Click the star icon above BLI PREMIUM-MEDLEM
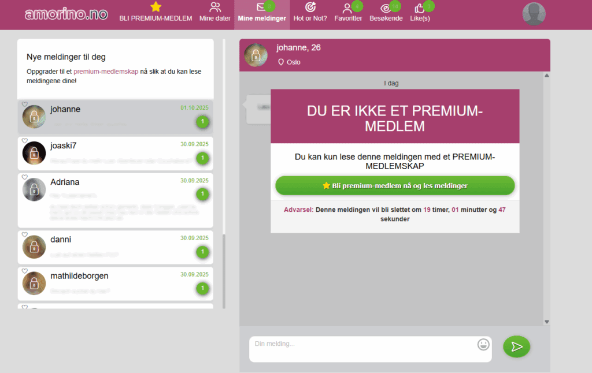Screen dimensions: 592x373 pyautogui.click(x=155, y=6)
